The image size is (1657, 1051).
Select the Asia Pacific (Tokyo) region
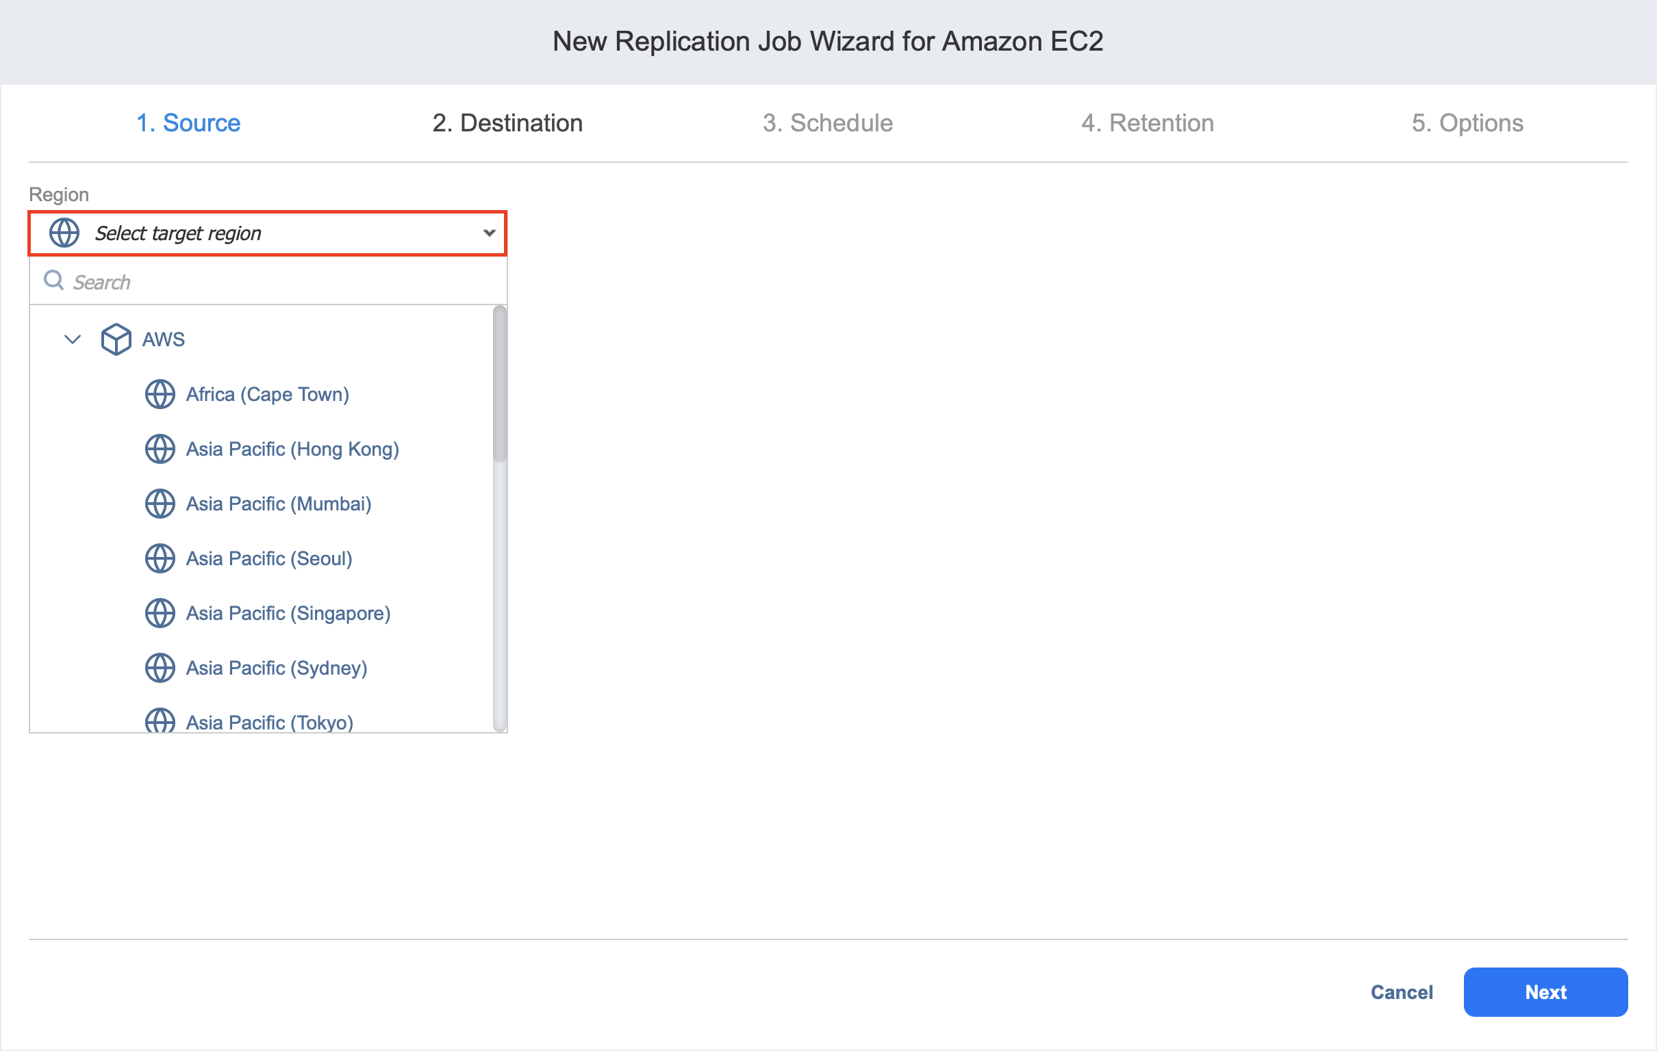click(269, 721)
